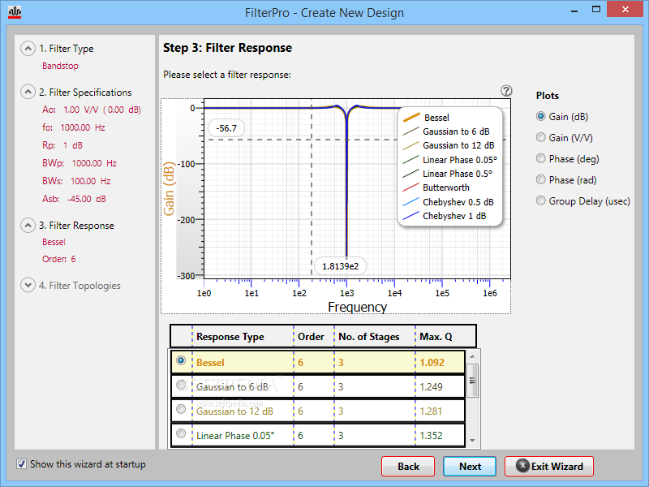Click the Bessel value under Filter Response

tap(54, 242)
